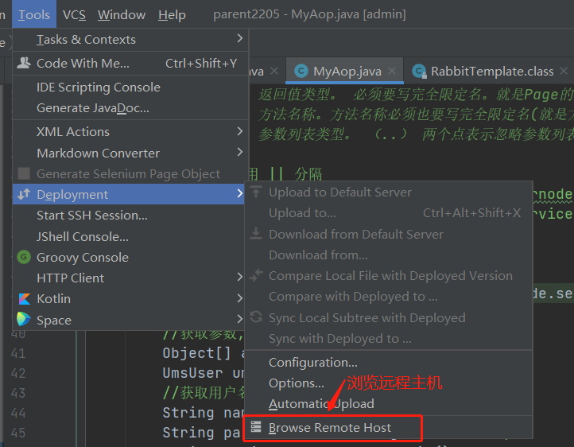The height and width of the screenshot is (447, 574).
Task: Expand the Deployment submenu arrow
Action: (x=239, y=193)
